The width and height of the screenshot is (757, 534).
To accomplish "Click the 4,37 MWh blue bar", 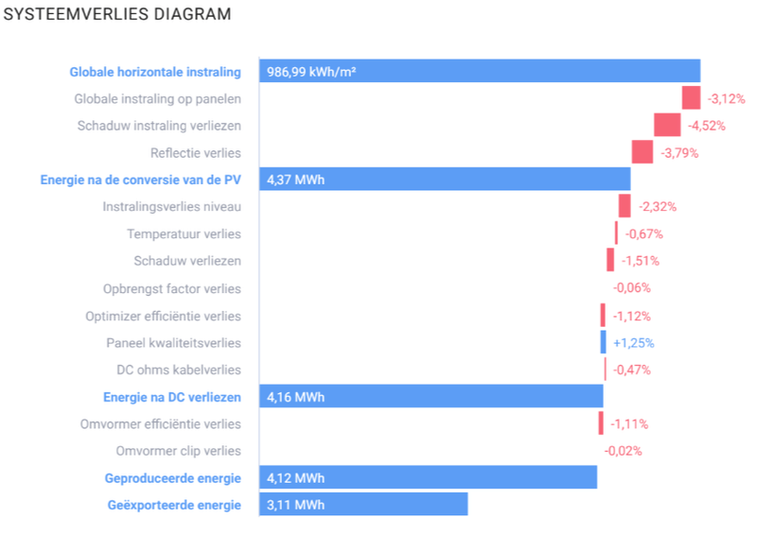I will pos(445,179).
